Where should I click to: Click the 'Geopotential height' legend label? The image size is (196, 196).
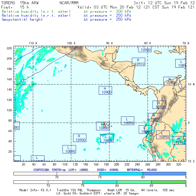click(22, 20)
